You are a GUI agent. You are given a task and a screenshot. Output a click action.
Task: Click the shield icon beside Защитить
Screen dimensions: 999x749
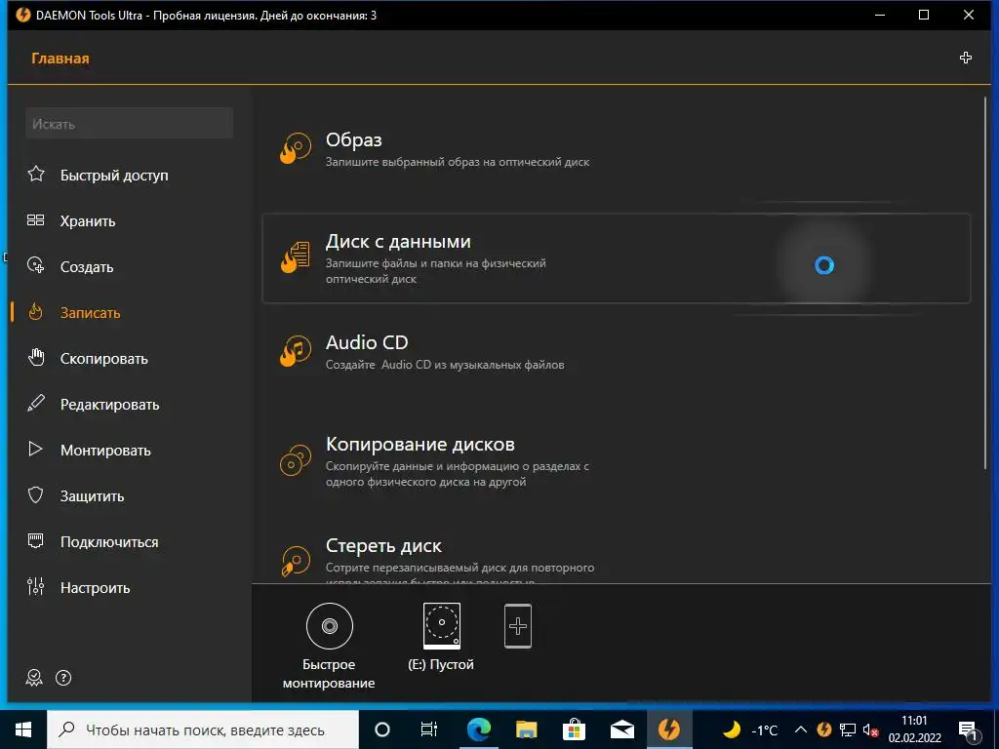coord(36,494)
